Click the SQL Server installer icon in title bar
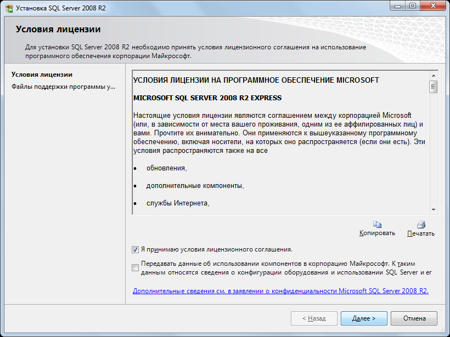Image resolution: width=450 pixels, height=337 pixels. tap(8, 7)
